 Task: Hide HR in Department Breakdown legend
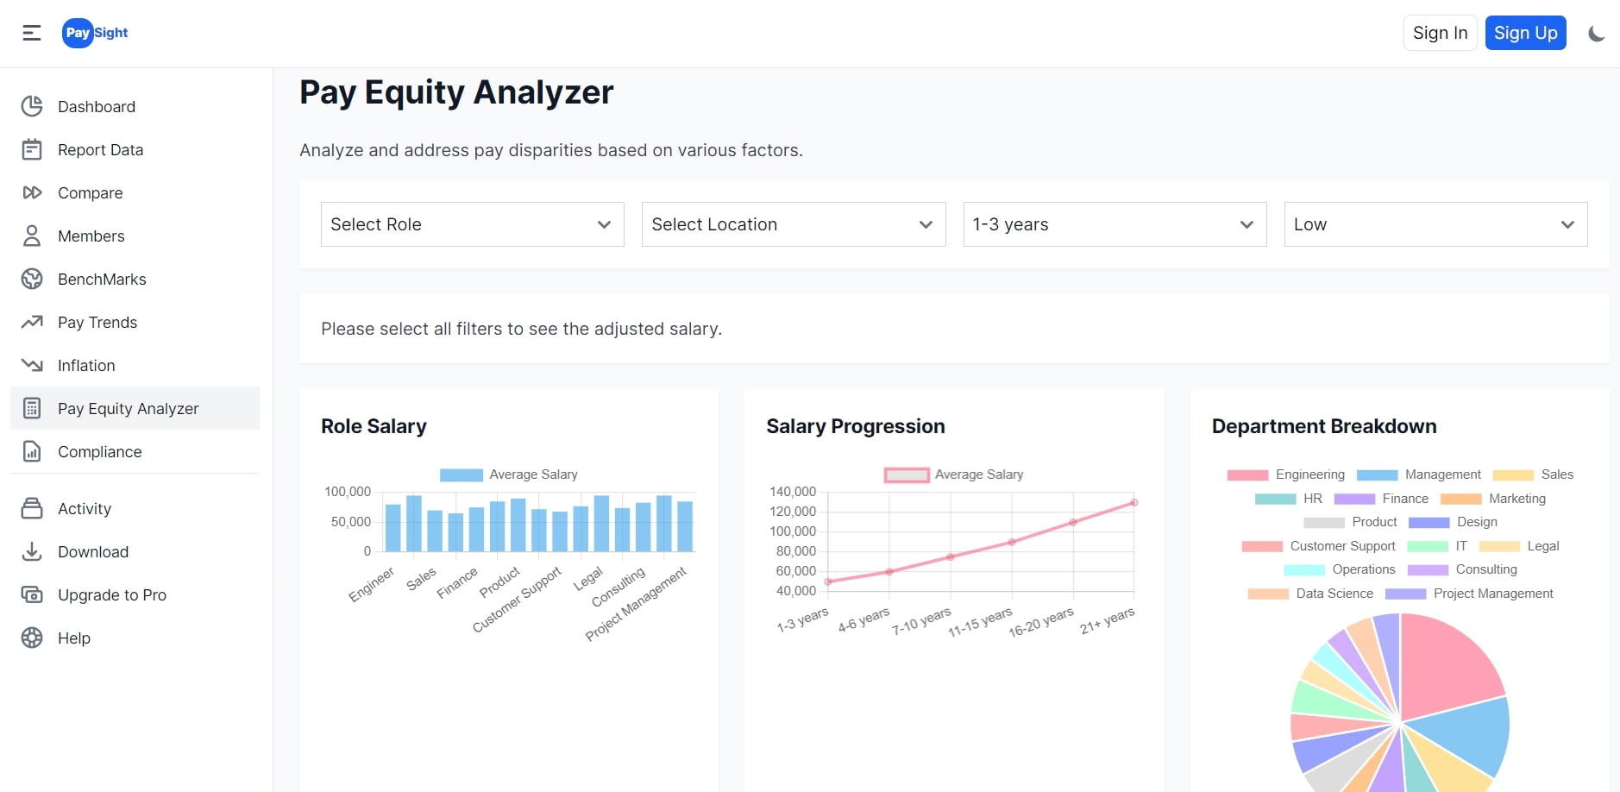click(x=1289, y=499)
